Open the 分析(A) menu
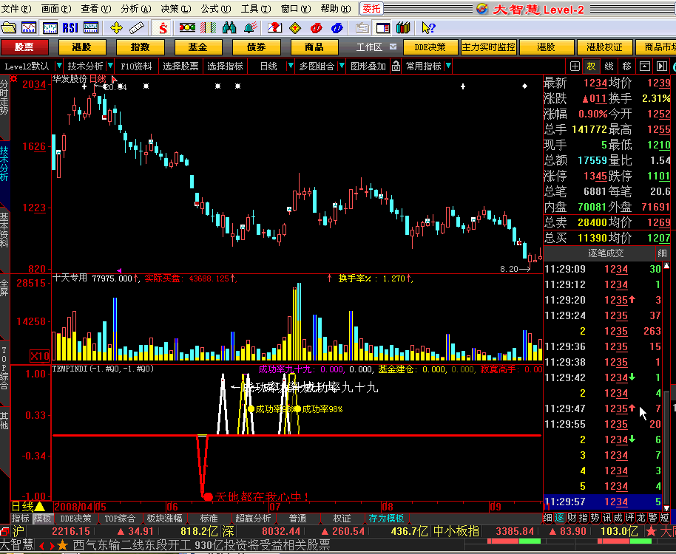This screenshot has width=676, height=554. 136,9
